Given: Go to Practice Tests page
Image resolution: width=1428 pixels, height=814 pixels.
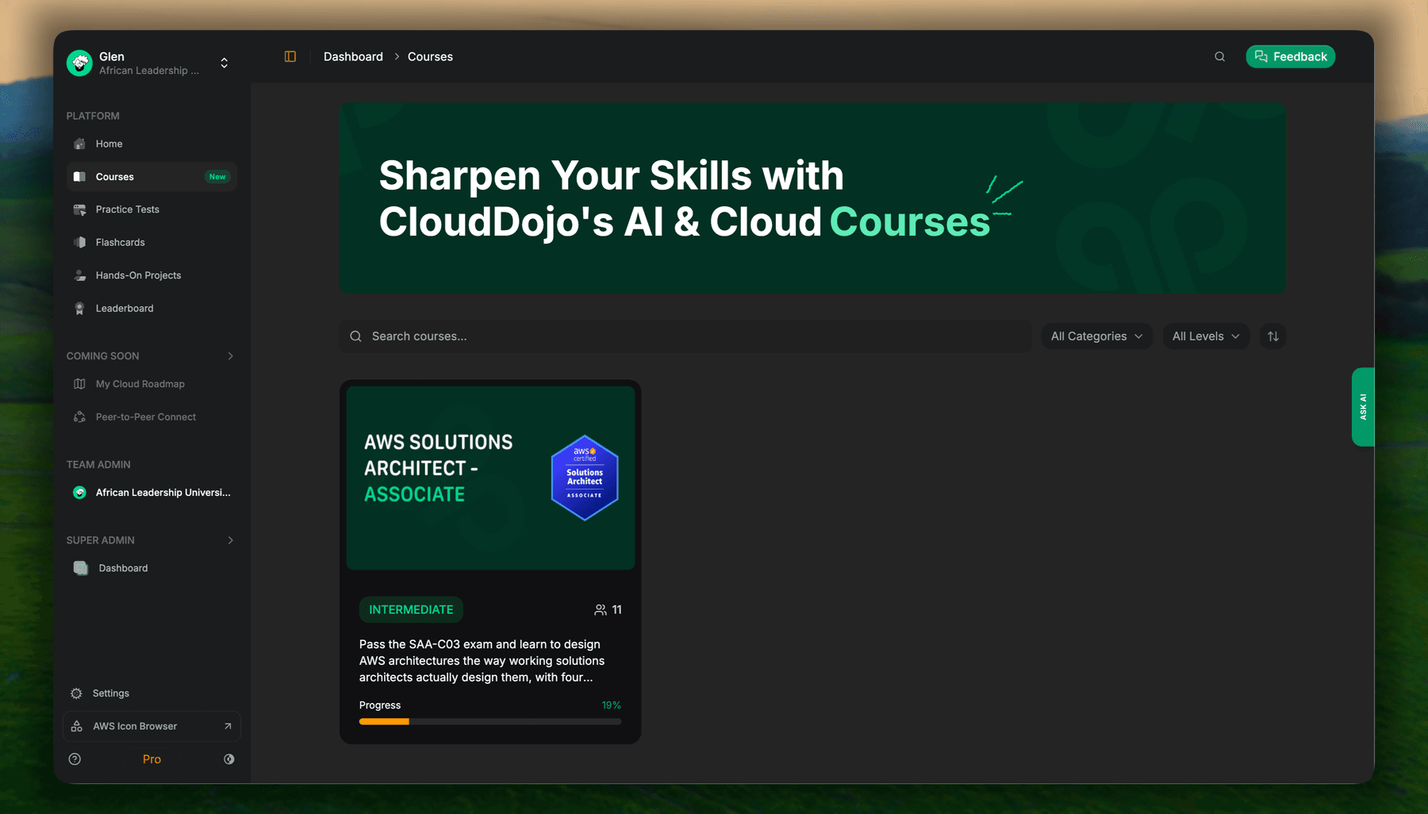Looking at the screenshot, I should click(x=152, y=209).
